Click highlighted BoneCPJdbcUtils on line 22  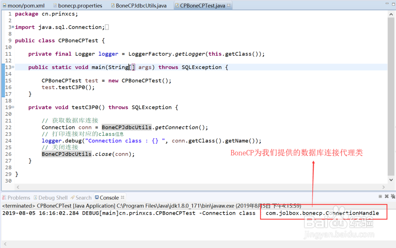click(x=127, y=127)
